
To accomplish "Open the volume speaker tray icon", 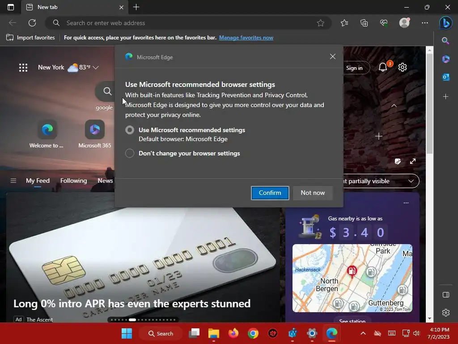I will [x=416, y=333].
